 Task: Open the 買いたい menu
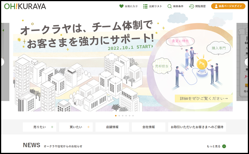(76, 127)
